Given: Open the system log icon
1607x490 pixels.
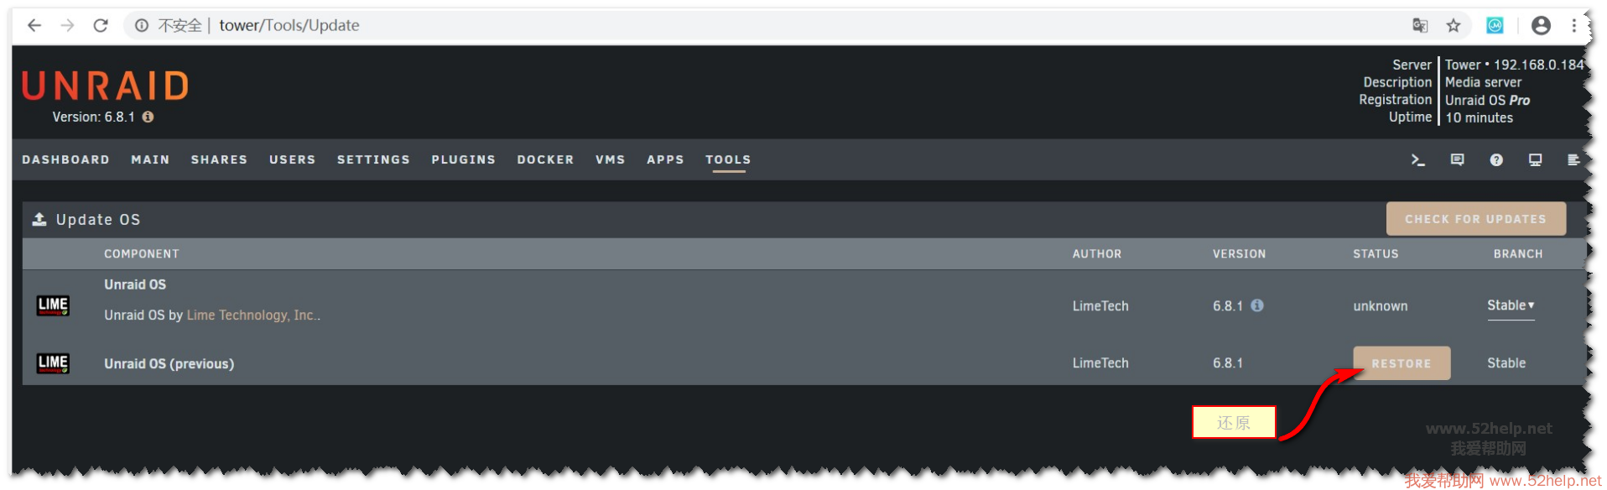Looking at the screenshot, I should pyautogui.click(x=1573, y=159).
